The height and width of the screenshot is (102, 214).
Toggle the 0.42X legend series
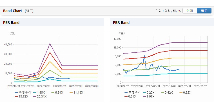coord(167,92)
